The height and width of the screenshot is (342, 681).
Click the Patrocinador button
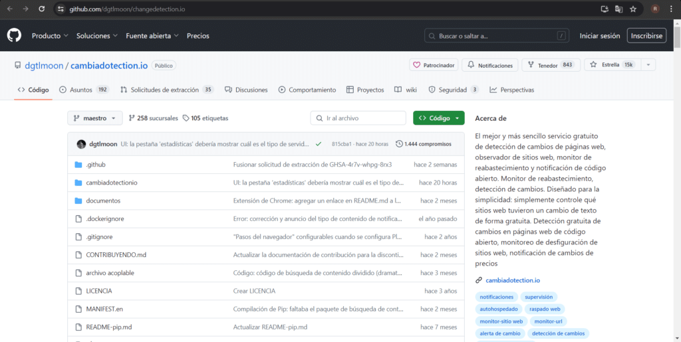[434, 65]
